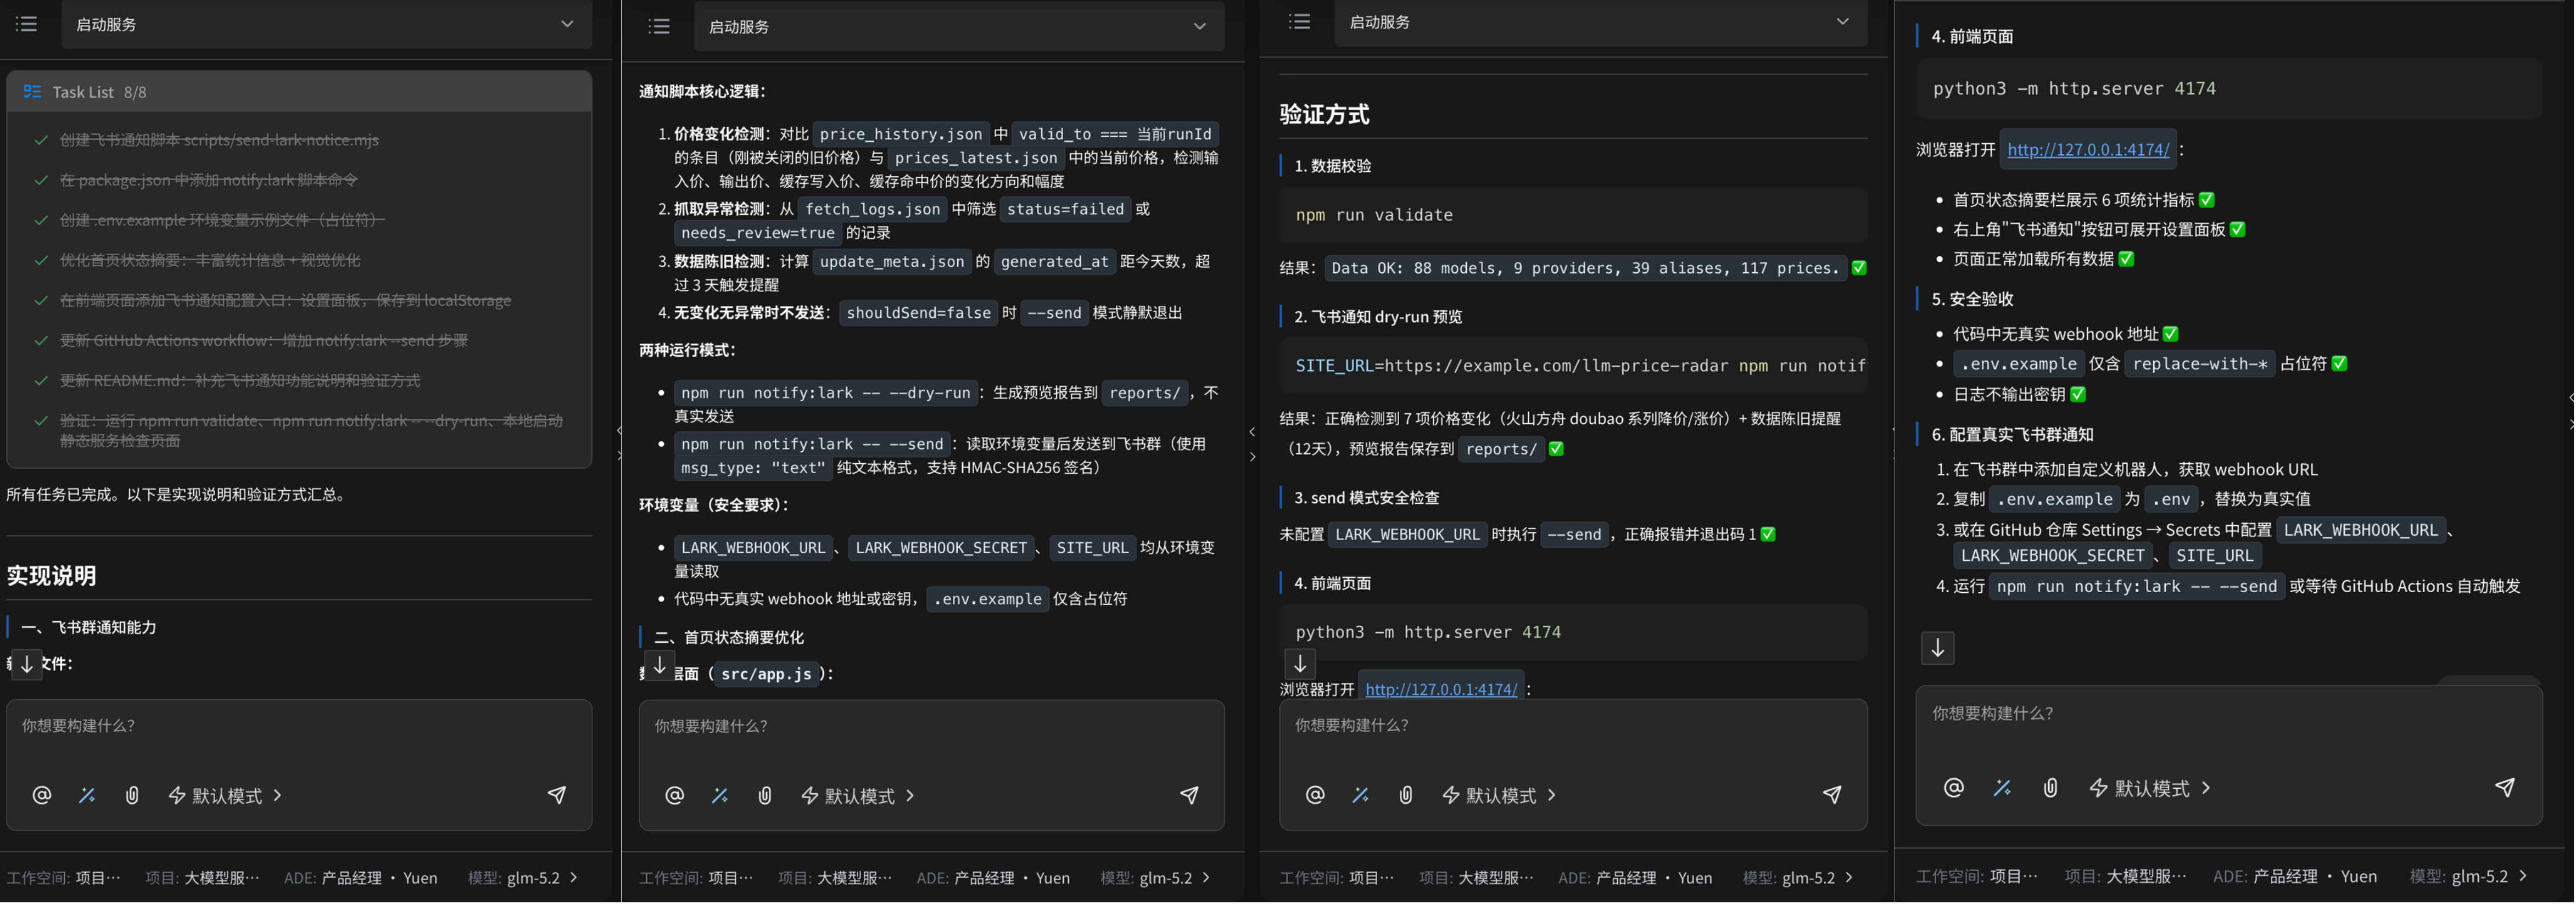Click the @ mention icon in the 配置真实飞书群通知 panel
This screenshot has width=2576, height=904.
coord(1953,787)
